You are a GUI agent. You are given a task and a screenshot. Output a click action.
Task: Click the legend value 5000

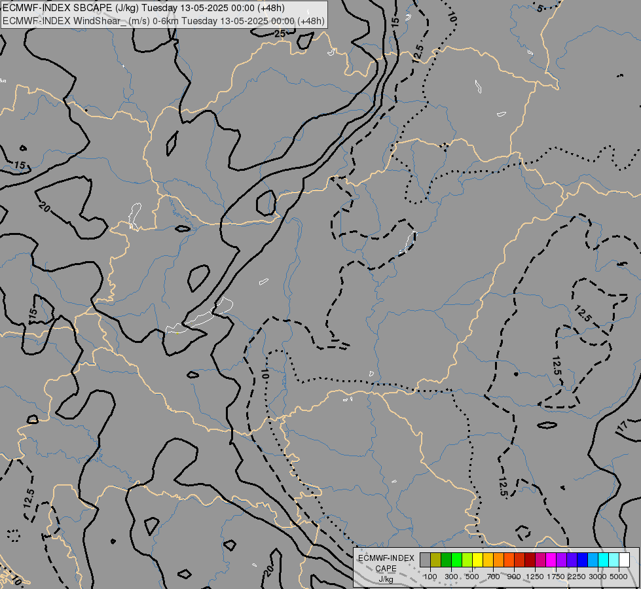point(619,577)
